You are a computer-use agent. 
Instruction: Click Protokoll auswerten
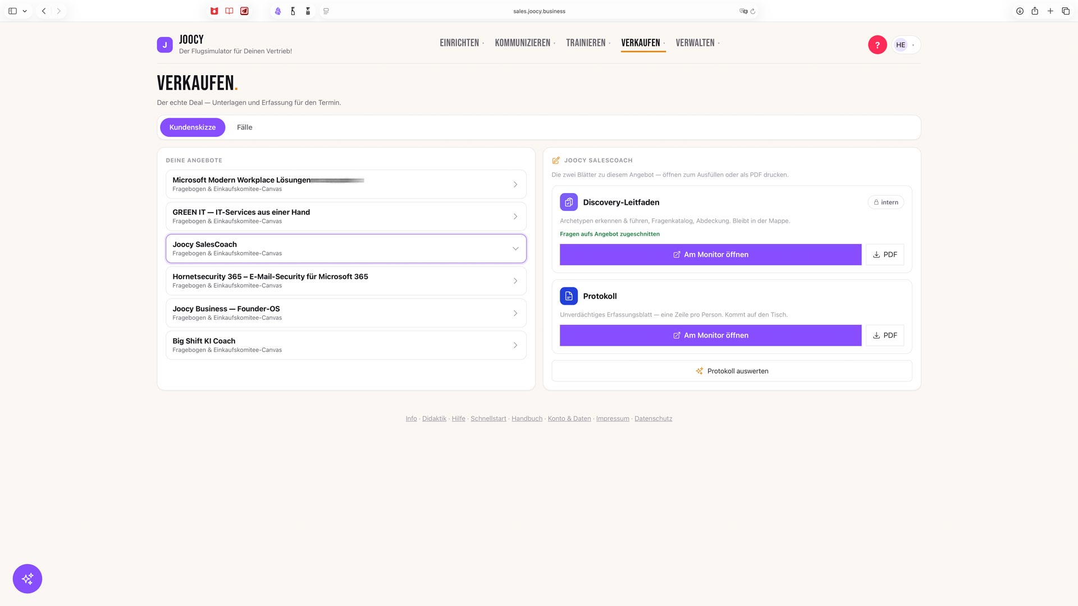click(x=732, y=371)
